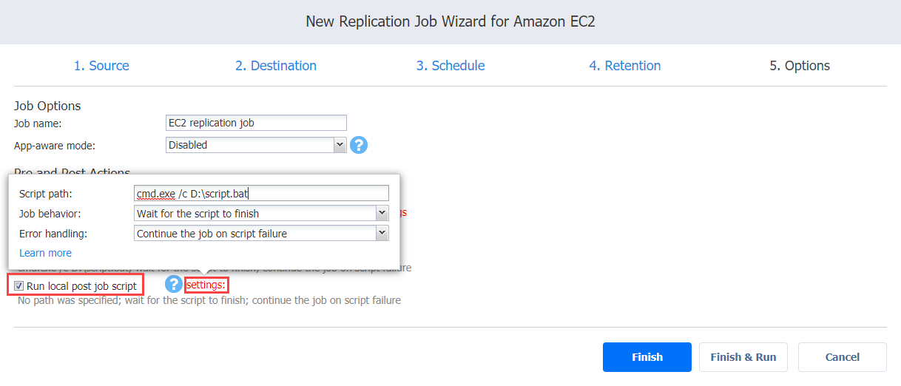Screen dimensions: 901x386
Task: Cancel the replication job wizard
Action: (x=843, y=357)
